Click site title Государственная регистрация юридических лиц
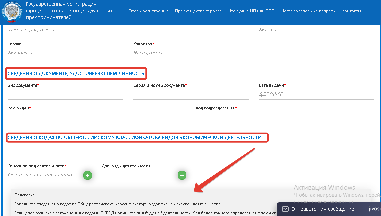 69,11
